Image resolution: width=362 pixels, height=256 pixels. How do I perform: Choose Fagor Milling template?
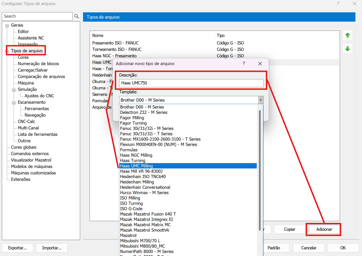[188, 118]
